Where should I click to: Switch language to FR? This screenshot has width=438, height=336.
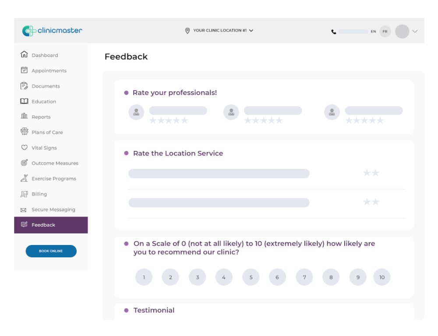click(x=385, y=31)
